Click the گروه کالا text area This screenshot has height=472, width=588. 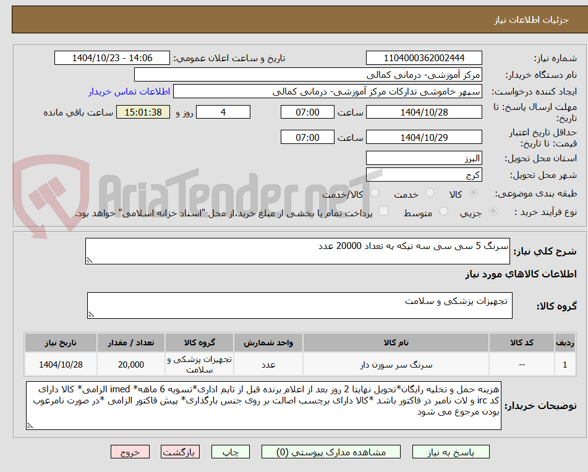[300, 305]
